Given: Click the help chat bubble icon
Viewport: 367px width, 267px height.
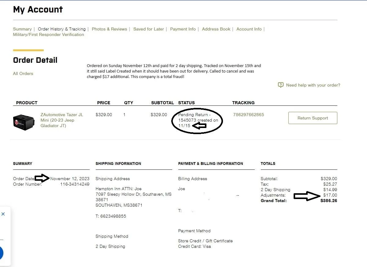Looking at the screenshot, I should [x=280, y=85].
